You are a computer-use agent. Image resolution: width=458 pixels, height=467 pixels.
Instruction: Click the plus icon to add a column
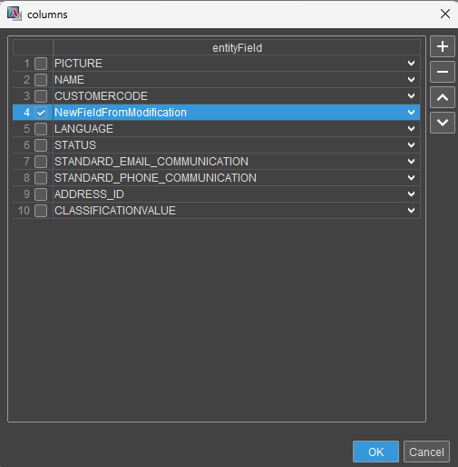[443, 46]
